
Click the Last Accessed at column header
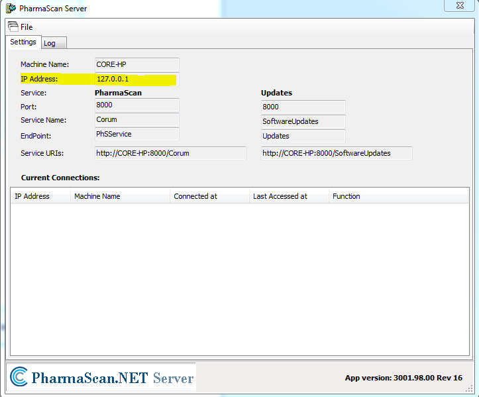(289, 196)
